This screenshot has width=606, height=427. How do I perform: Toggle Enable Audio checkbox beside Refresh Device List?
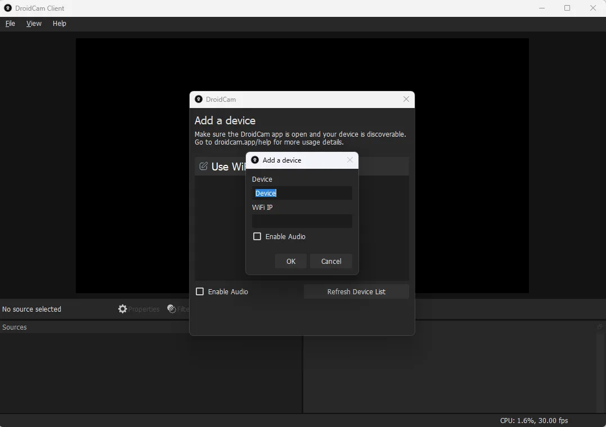pyautogui.click(x=200, y=292)
